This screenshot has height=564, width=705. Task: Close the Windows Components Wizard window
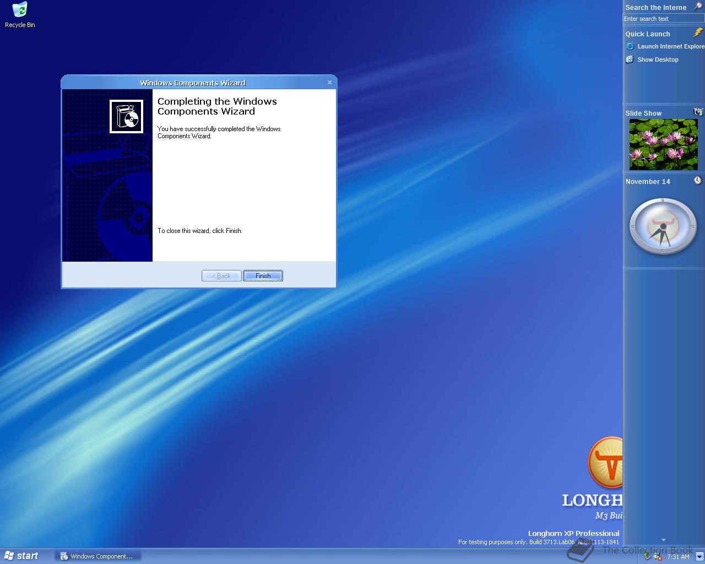click(x=329, y=83)
